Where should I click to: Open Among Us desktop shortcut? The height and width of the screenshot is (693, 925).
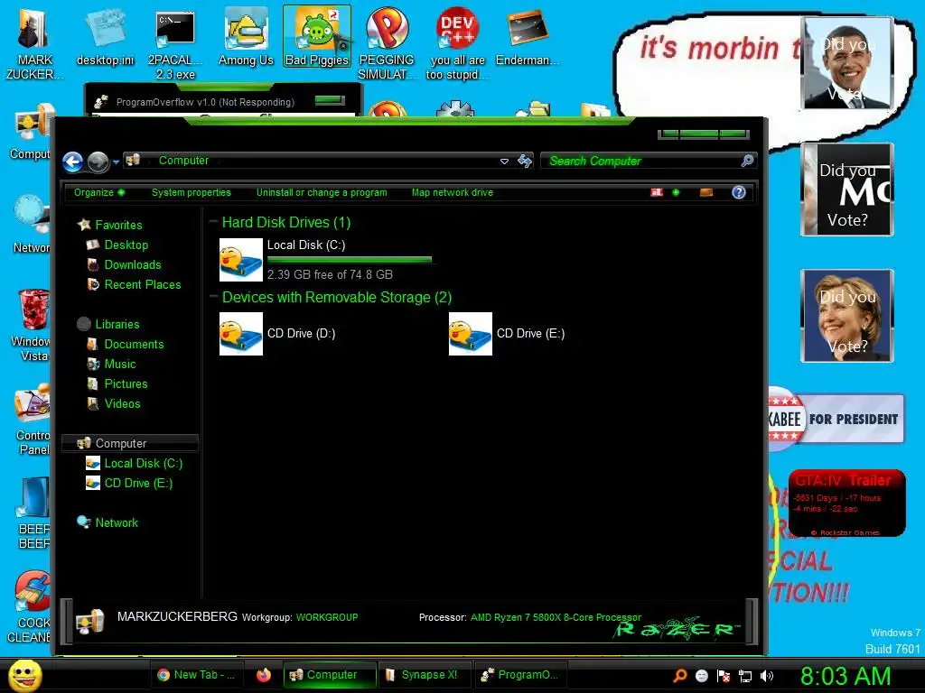click(246, 37)
